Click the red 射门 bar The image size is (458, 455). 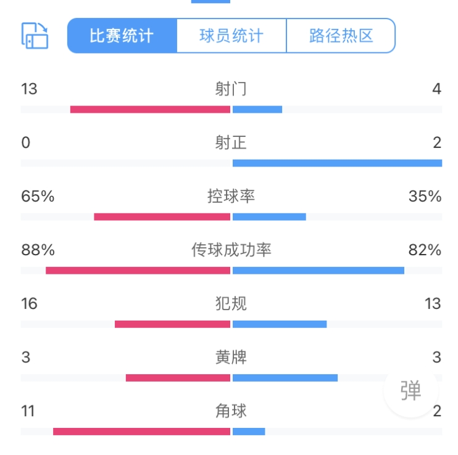(150, 110)
